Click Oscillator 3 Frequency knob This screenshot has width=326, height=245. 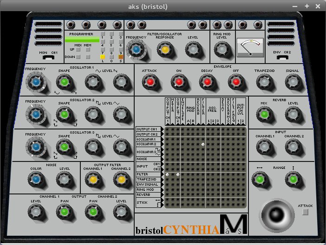(36, 147)
